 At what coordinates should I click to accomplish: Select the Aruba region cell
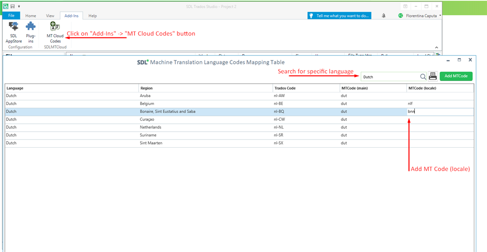[x=206, y=96]
